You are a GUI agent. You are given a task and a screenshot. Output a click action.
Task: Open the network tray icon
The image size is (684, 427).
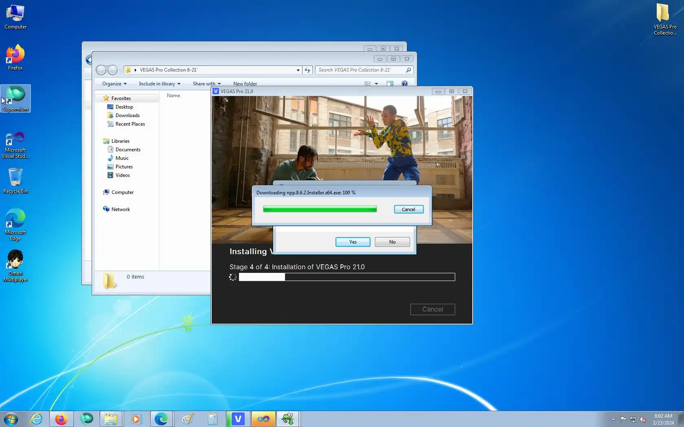(x=633, y=419)
